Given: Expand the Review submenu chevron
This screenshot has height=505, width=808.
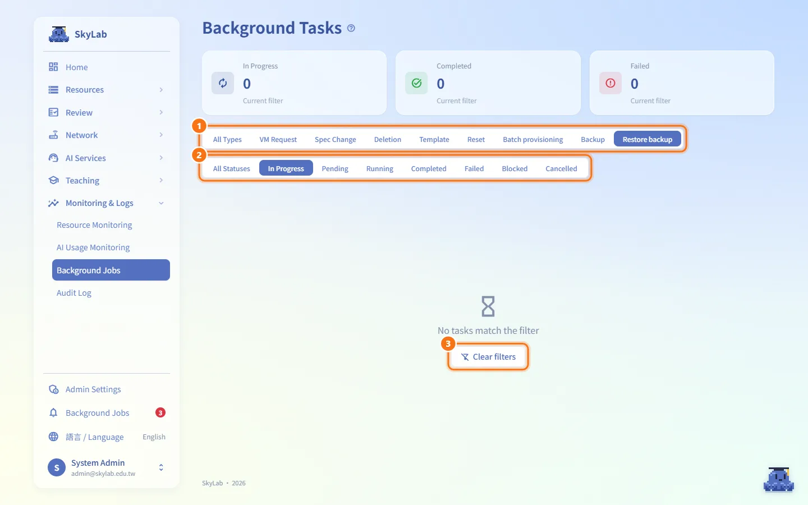Looking at the screenshot, I should tap(161, 112).
